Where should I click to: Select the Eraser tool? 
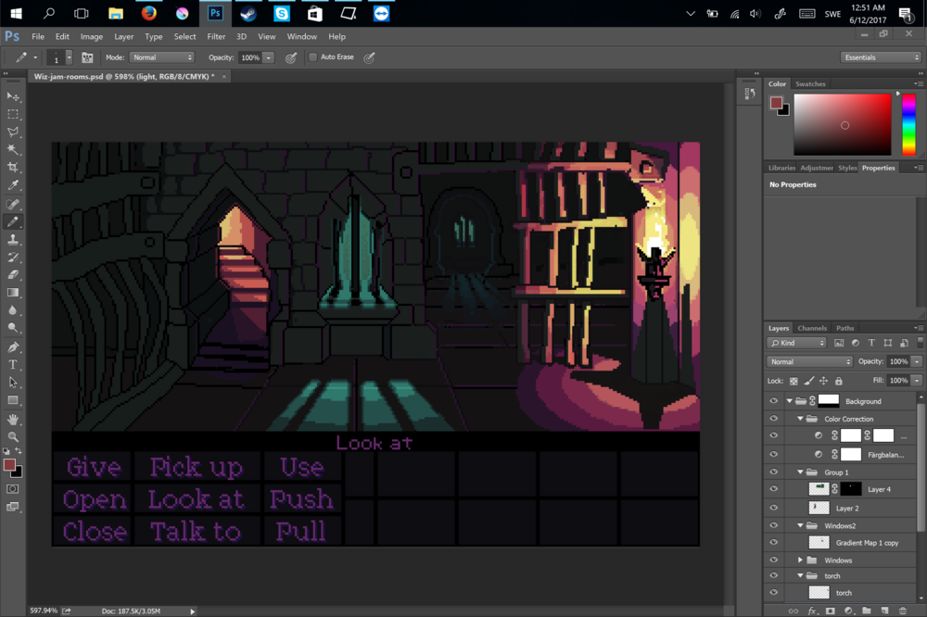pyautogui.click(x=13, y=275)
